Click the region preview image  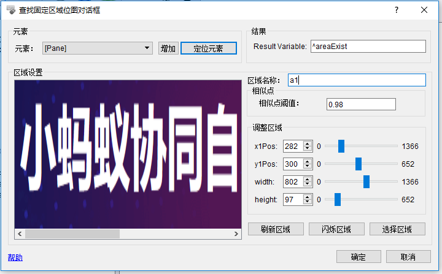(x=128, y=154)
